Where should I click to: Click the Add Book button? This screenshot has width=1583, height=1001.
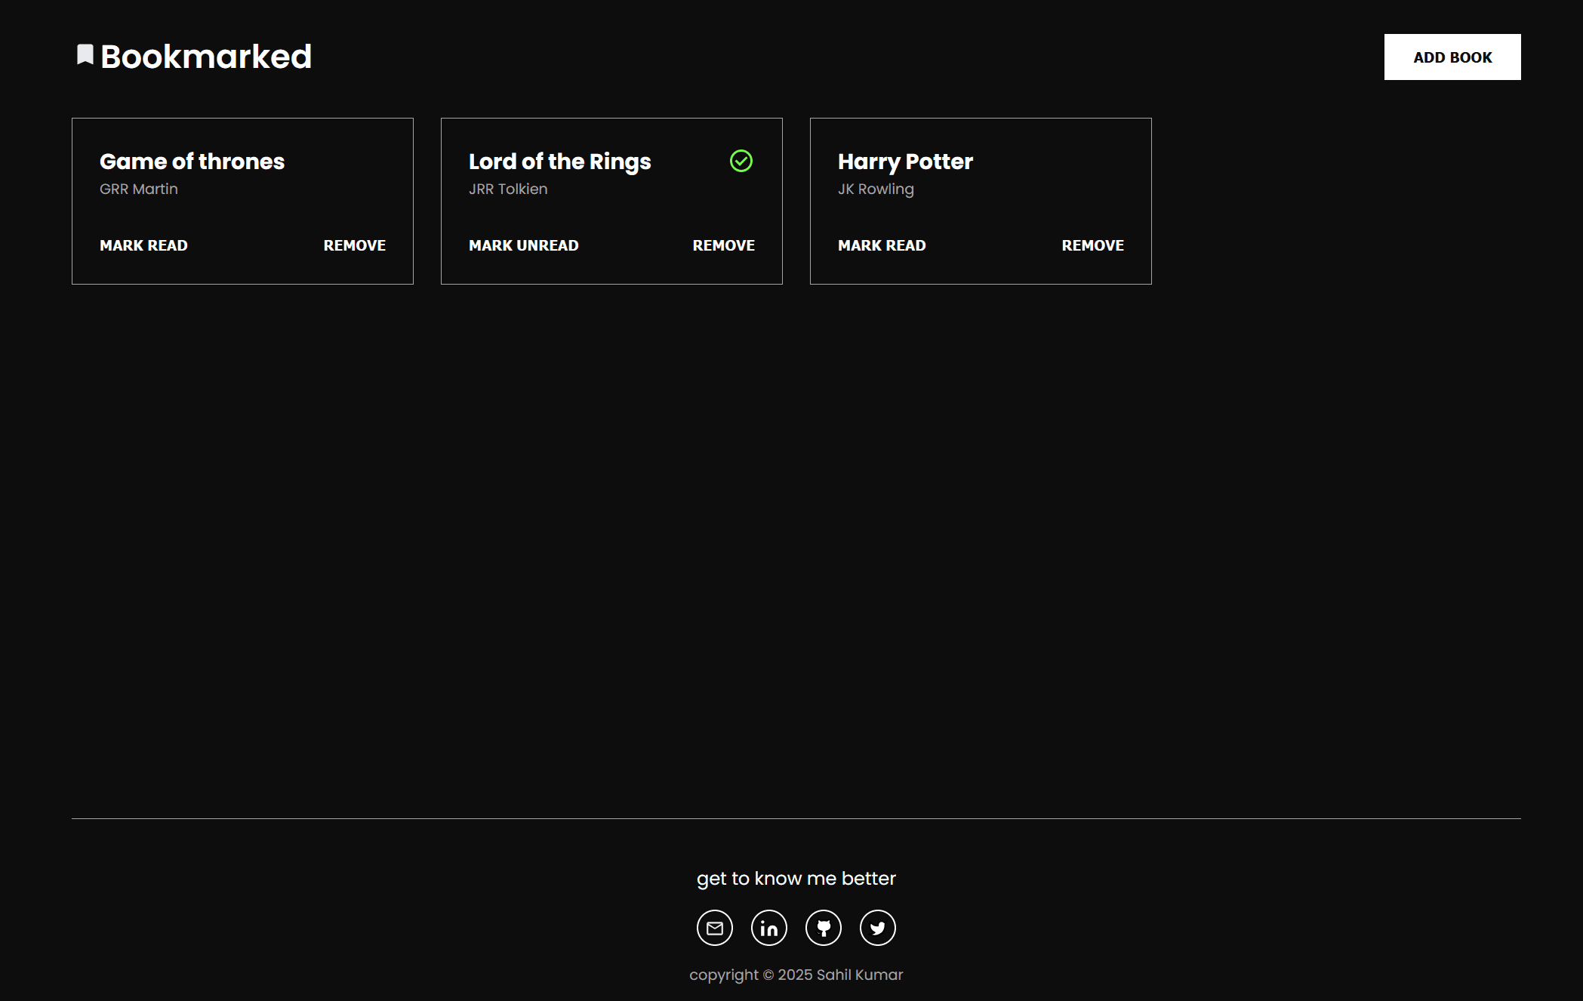[1452, 57]
